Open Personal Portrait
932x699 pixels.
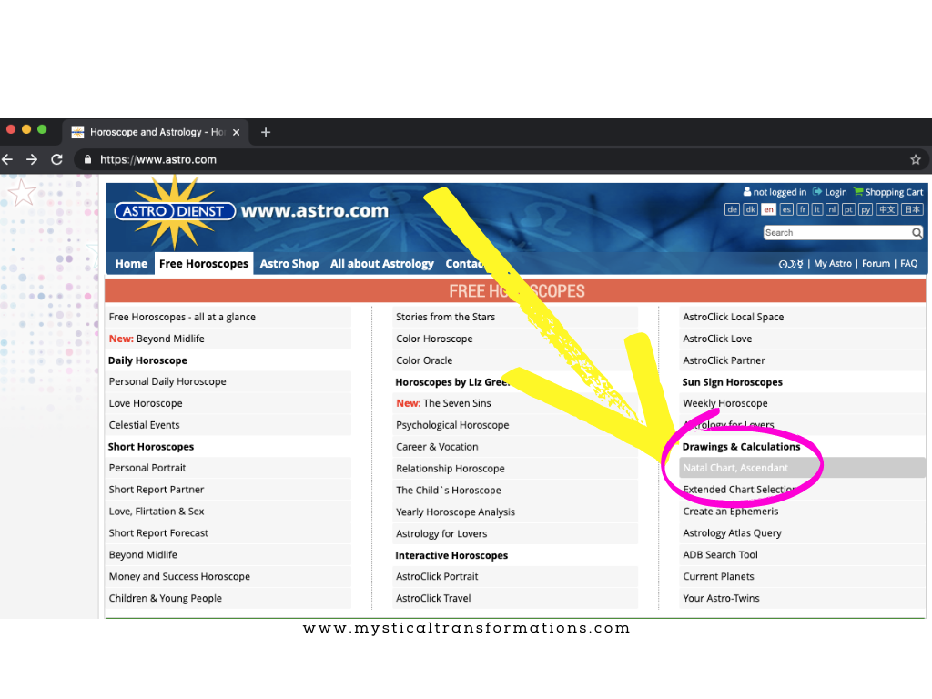[228, 468]
